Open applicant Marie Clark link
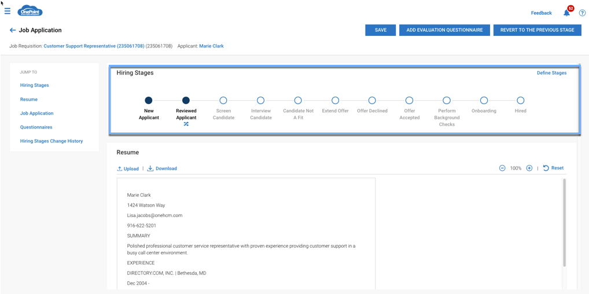The height and width of the screenshot is (294, 589). [212, 46]
